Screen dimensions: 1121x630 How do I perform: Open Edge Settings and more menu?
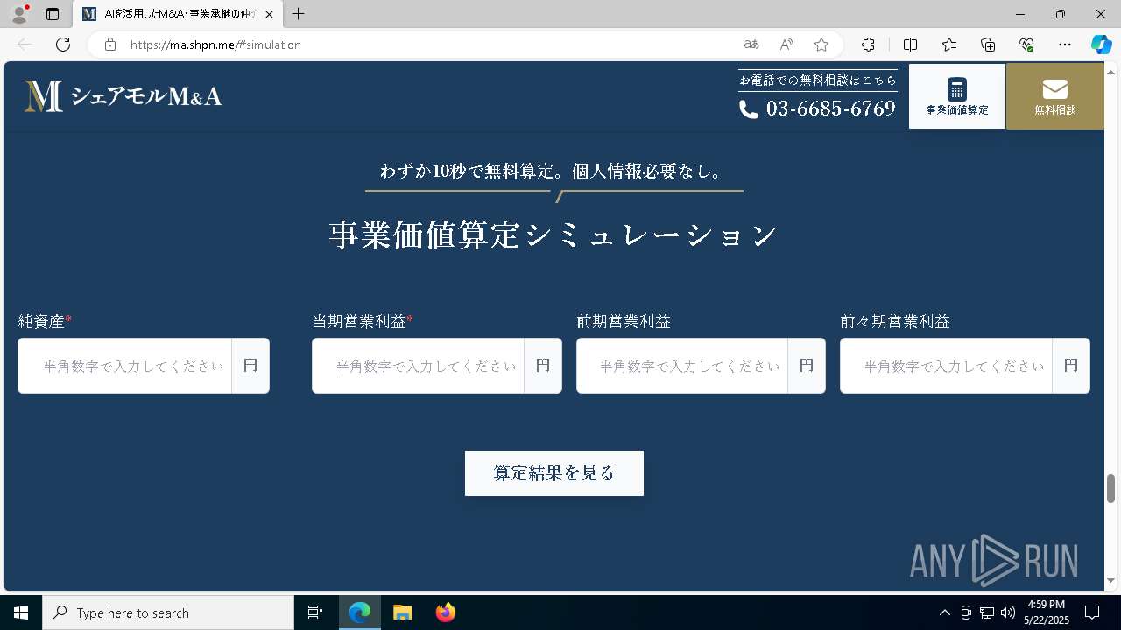(x=1065, y=45)
